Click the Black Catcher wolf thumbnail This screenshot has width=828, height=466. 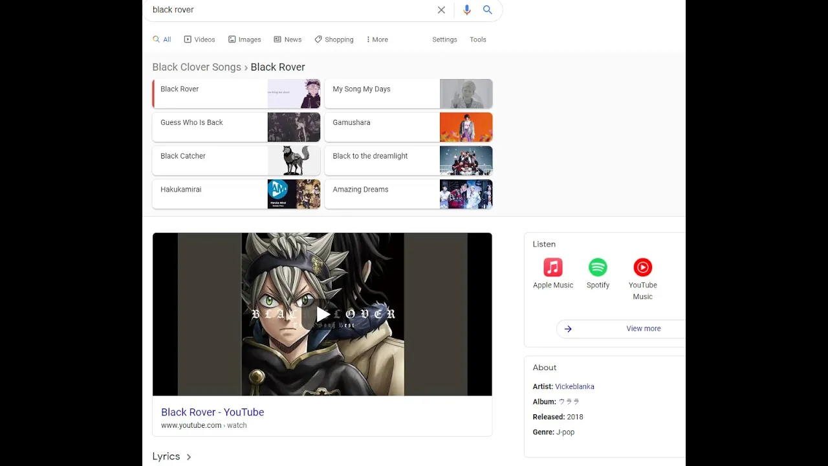coord(294,161)
